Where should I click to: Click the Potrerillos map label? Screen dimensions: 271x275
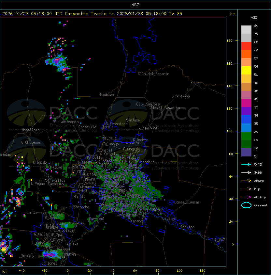click(54, 180)
